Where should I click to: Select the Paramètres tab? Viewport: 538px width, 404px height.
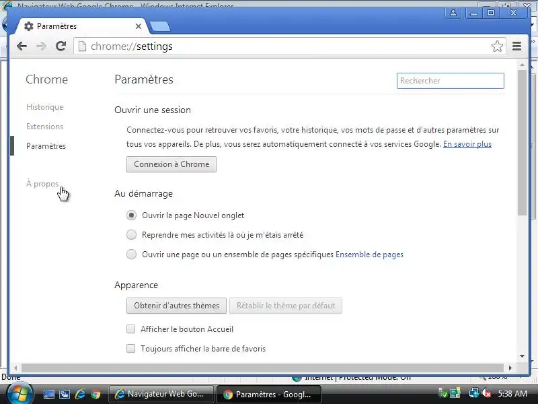click(x=82, y=26)
